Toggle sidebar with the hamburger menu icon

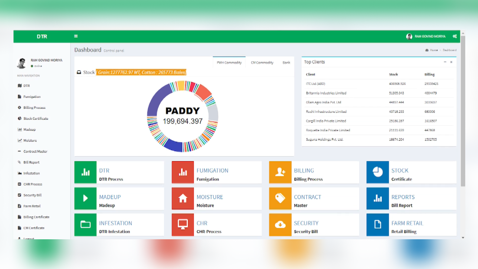coord(76,36)
